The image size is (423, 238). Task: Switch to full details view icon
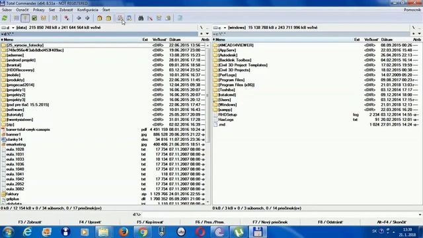[x=25, y=18]
